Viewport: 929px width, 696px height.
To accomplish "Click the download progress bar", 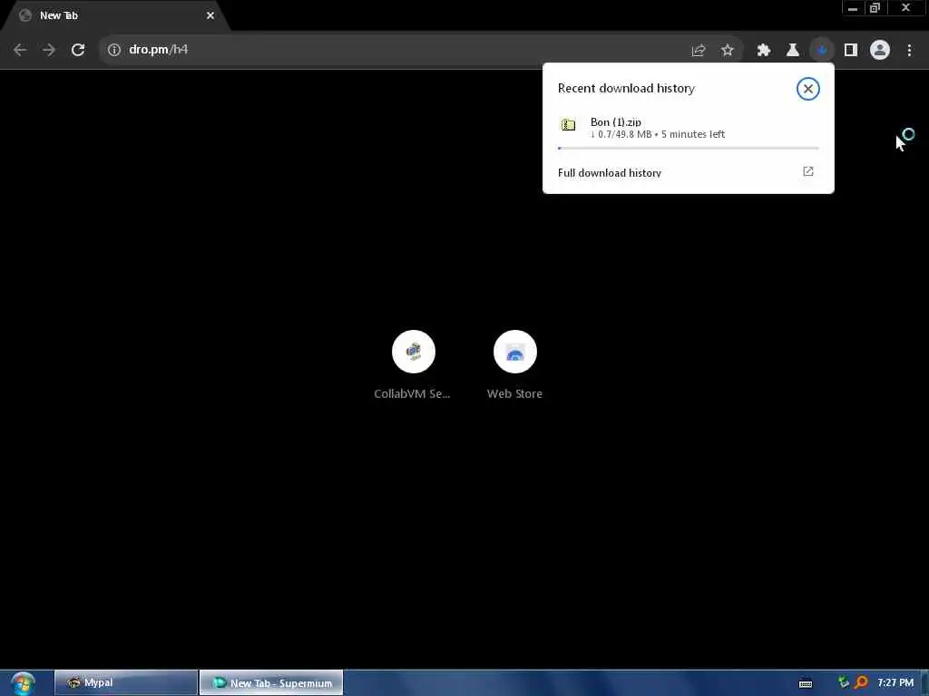I will pos(688,148).
